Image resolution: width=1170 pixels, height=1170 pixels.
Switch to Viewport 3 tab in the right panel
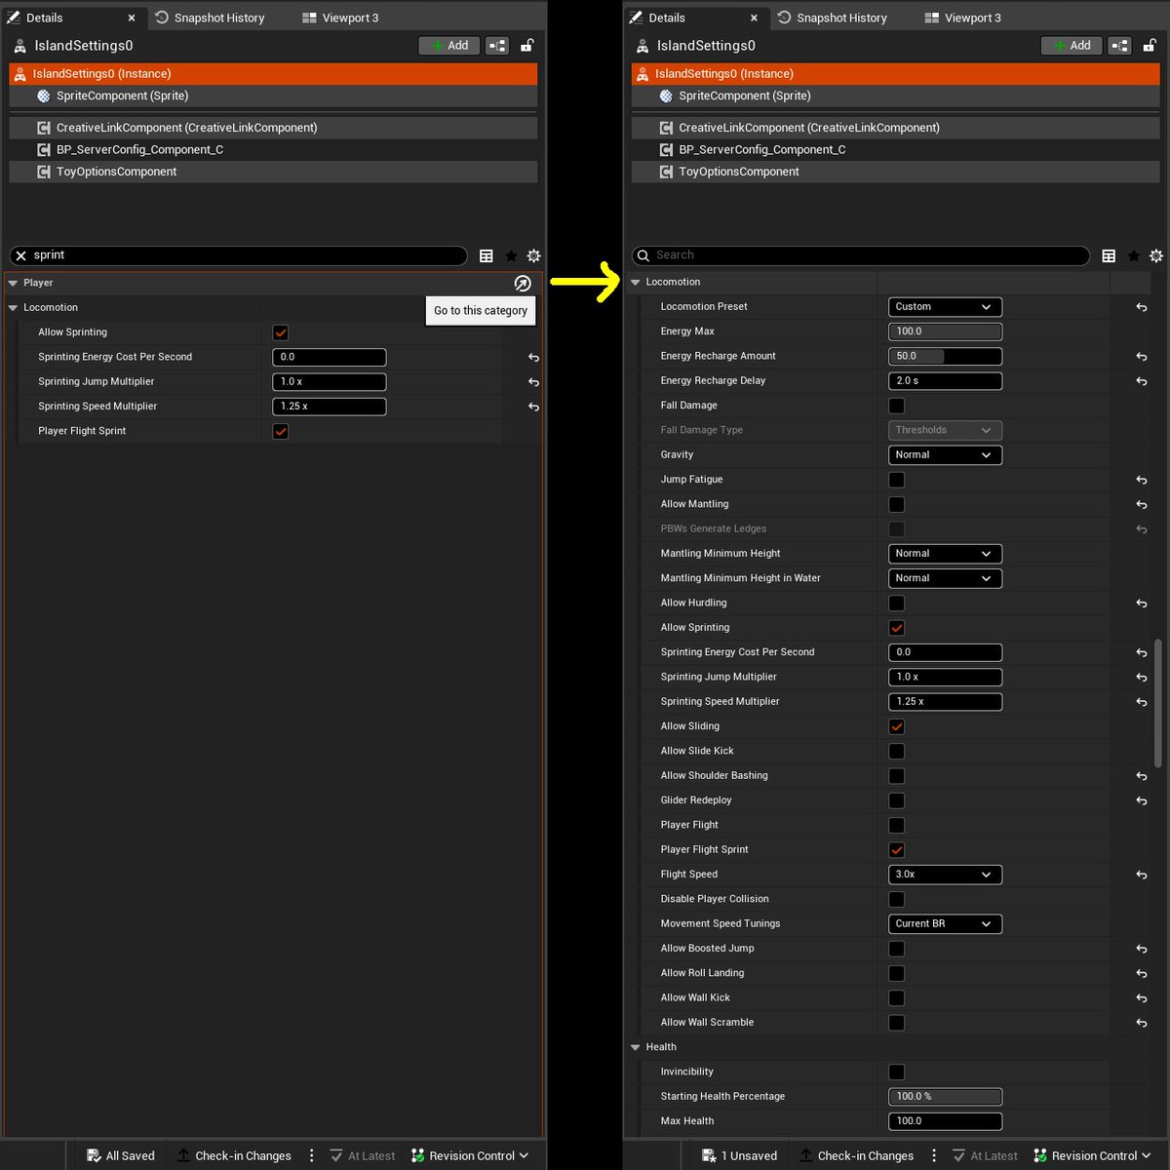[x=963, y=18]
